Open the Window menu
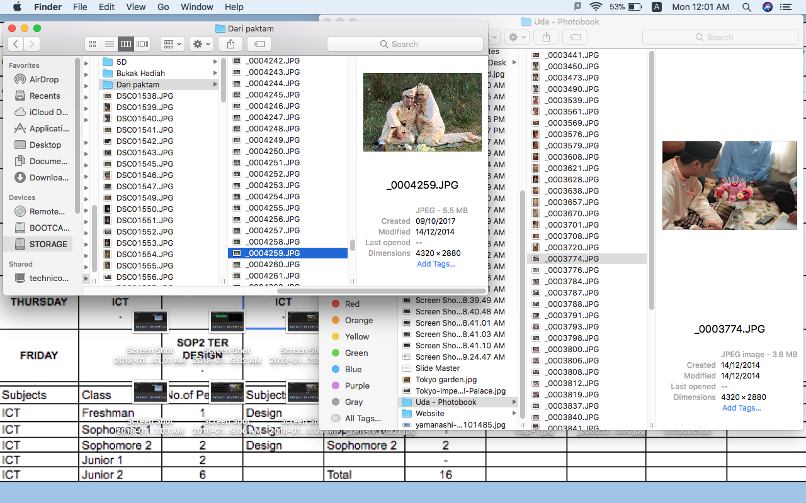 [197, 7]
